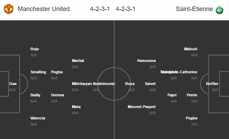Select Roux as Saint-Etienne striker
Screen dimensions: 229x139
coord(130,84)
